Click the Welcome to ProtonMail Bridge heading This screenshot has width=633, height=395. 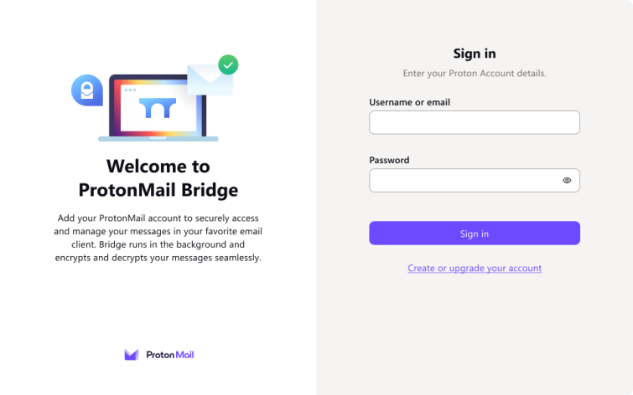[158, 178]
